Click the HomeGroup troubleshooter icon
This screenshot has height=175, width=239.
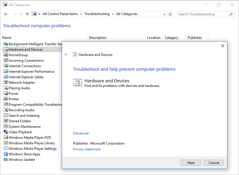(6, 55)
